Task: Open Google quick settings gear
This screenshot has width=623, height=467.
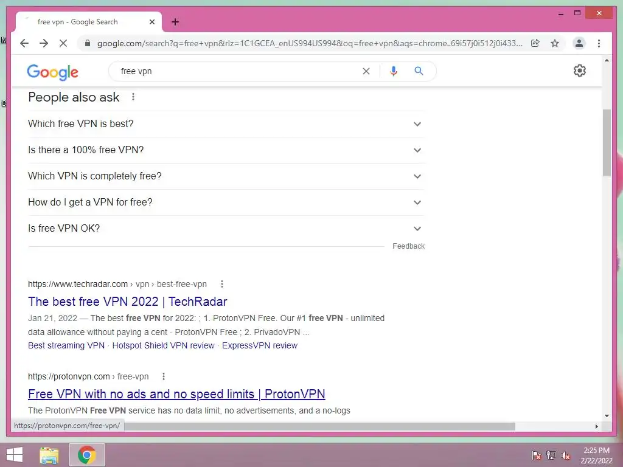Action: 580,71
